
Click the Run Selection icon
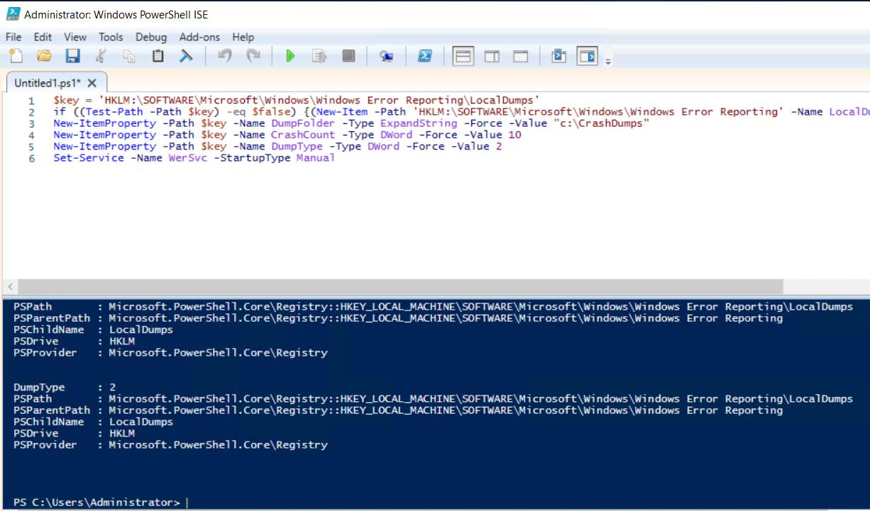click(x=319, y=55)
